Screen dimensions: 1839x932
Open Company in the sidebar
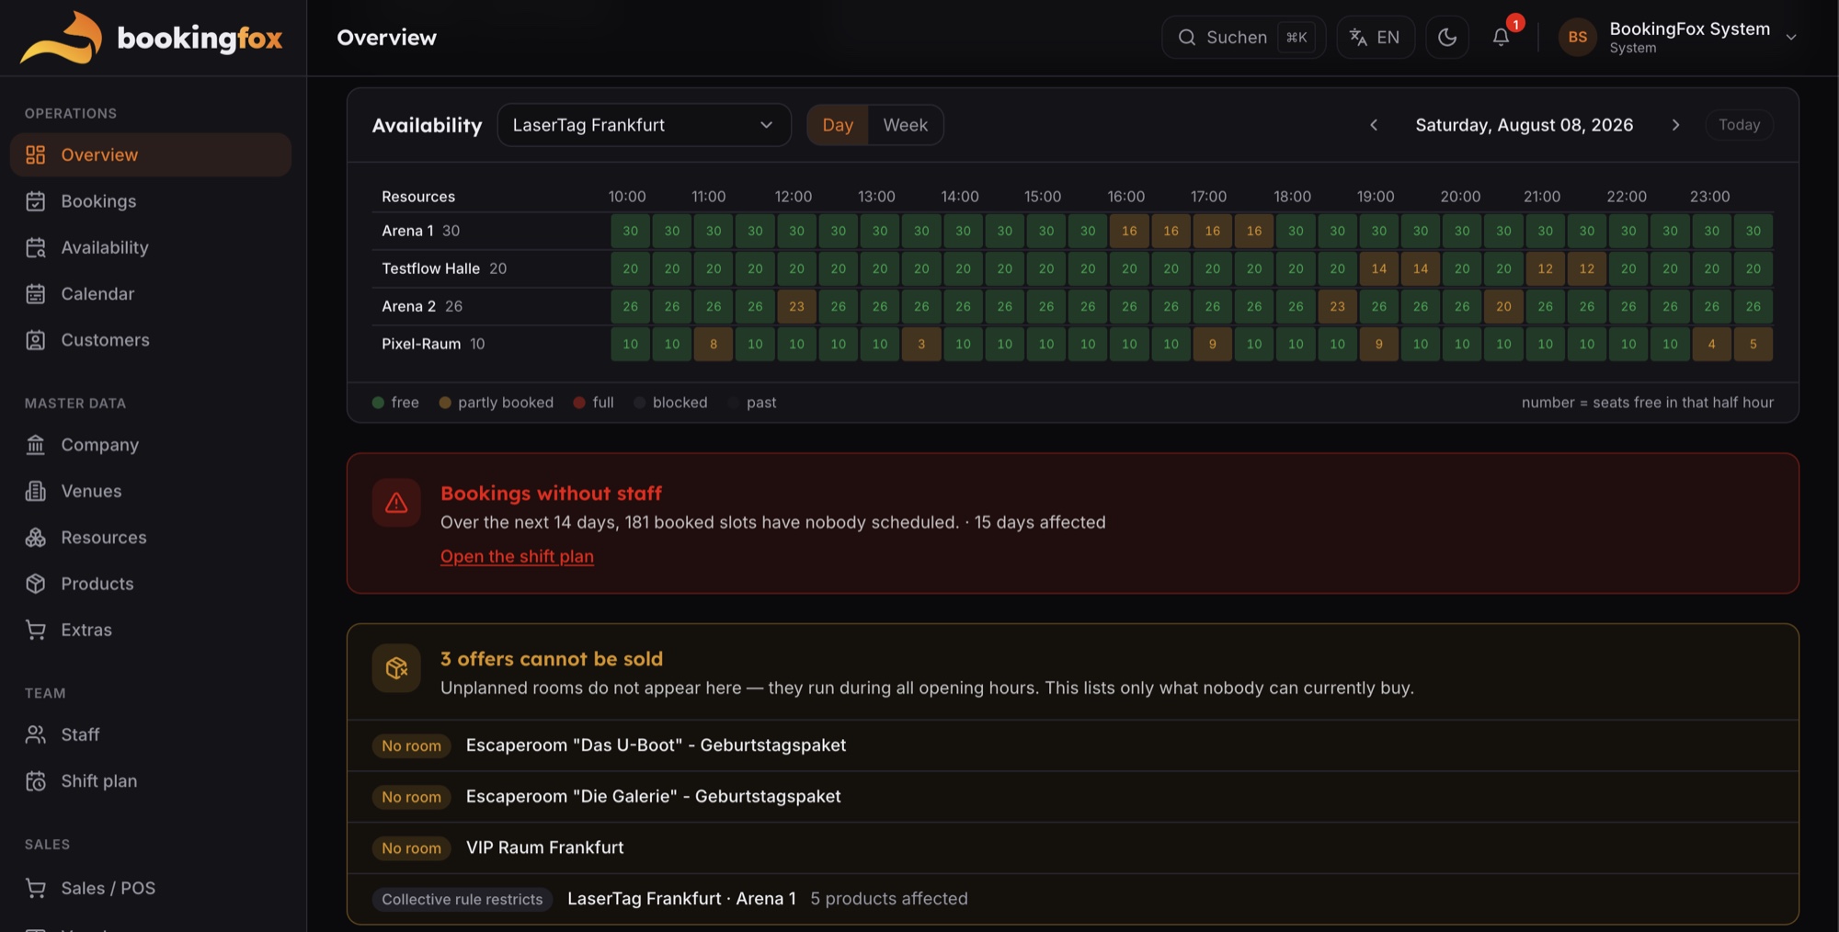point(151,445)
